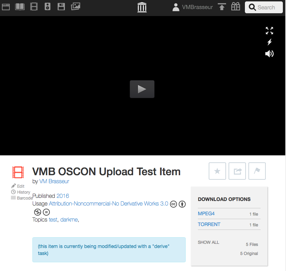Viewport: 286px width, 271px height.
Task: Open the VMBrasseur user account menu
Action: (192, 7)
